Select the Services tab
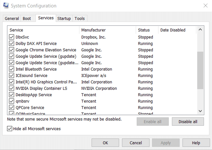Screen dimensions: 212x150 [46, 18]
